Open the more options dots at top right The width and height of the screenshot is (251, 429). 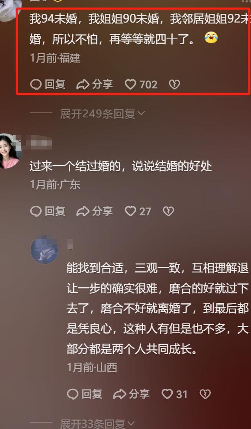[245, 1]
